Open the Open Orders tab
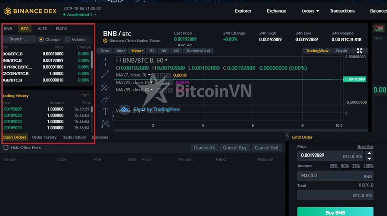 (x=14, y=137)
